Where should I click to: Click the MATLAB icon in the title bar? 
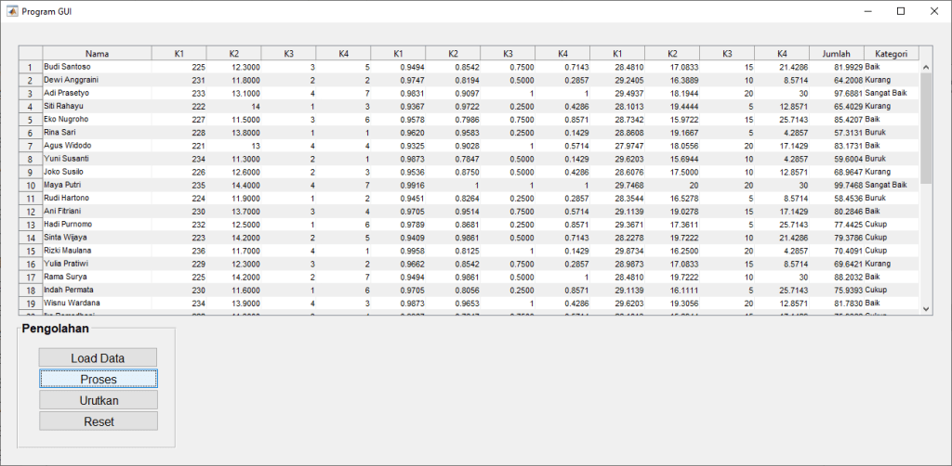click(x=12, y=11)
